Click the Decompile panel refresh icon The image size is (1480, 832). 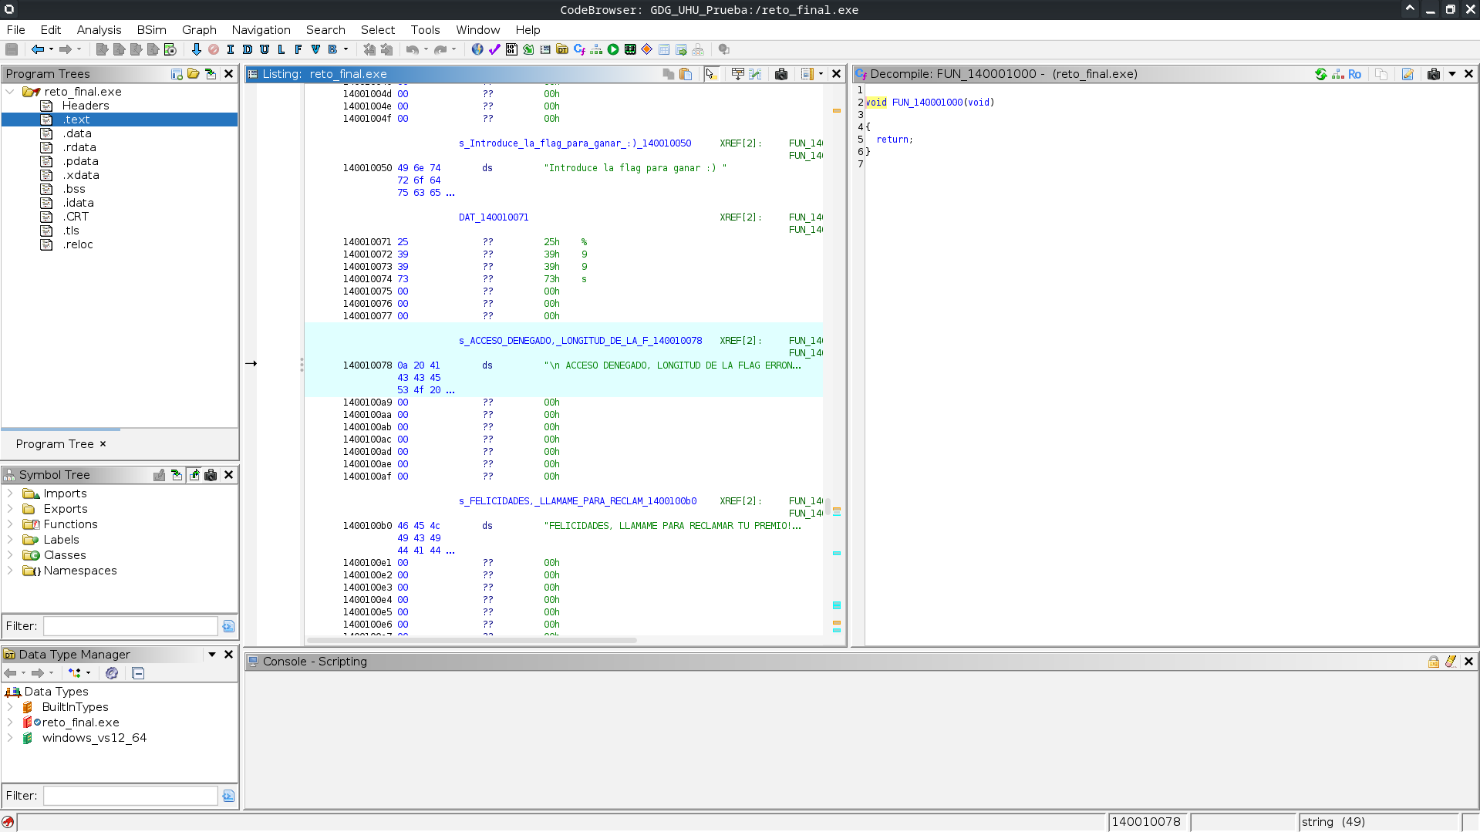coord(1321,74)
